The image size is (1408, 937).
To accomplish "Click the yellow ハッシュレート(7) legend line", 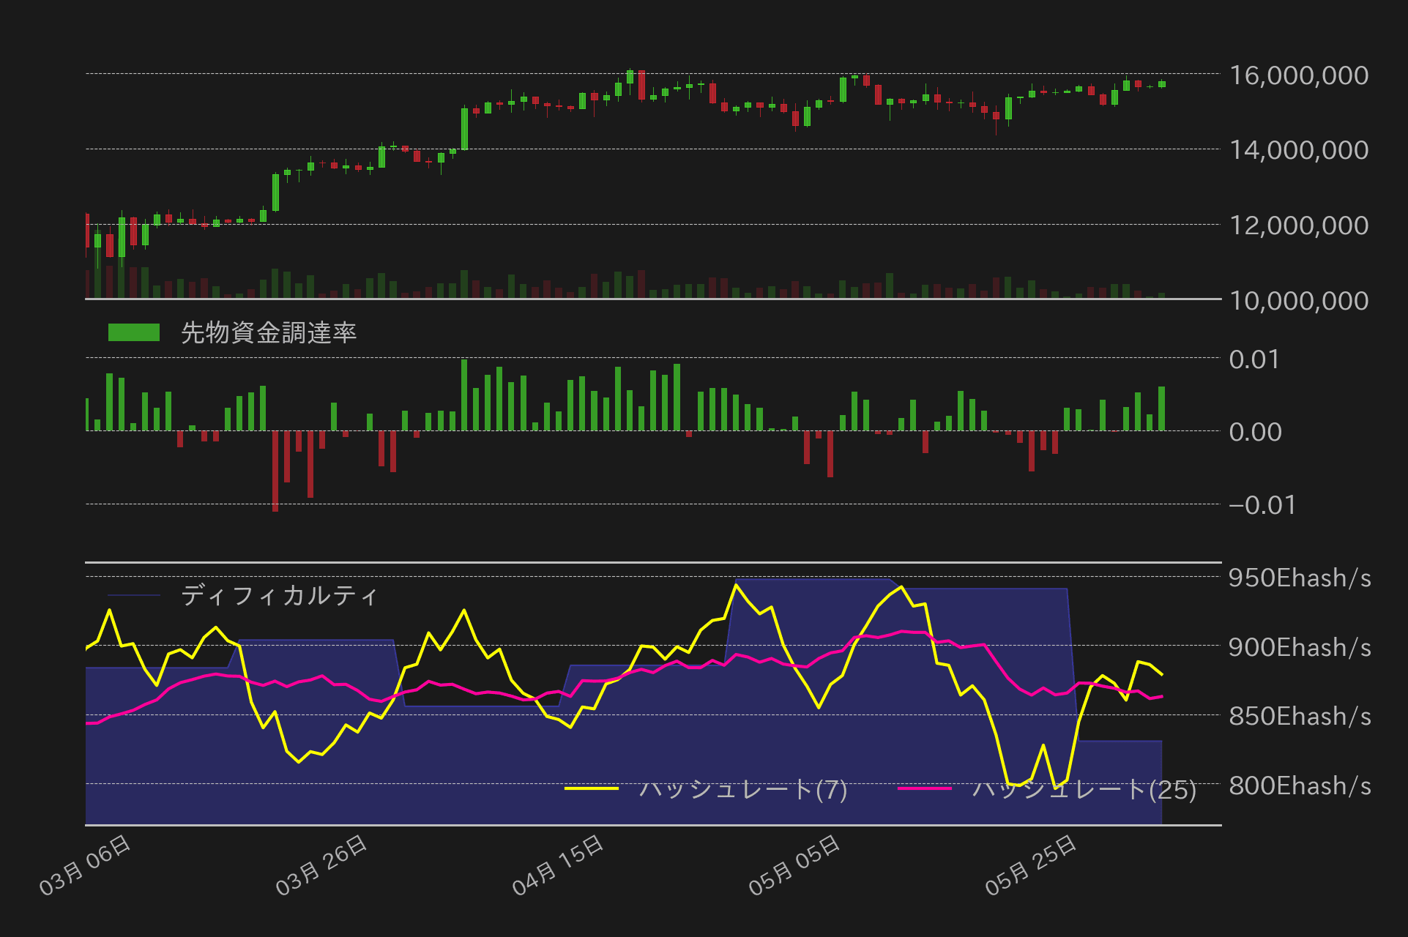I will pos(592,788).
